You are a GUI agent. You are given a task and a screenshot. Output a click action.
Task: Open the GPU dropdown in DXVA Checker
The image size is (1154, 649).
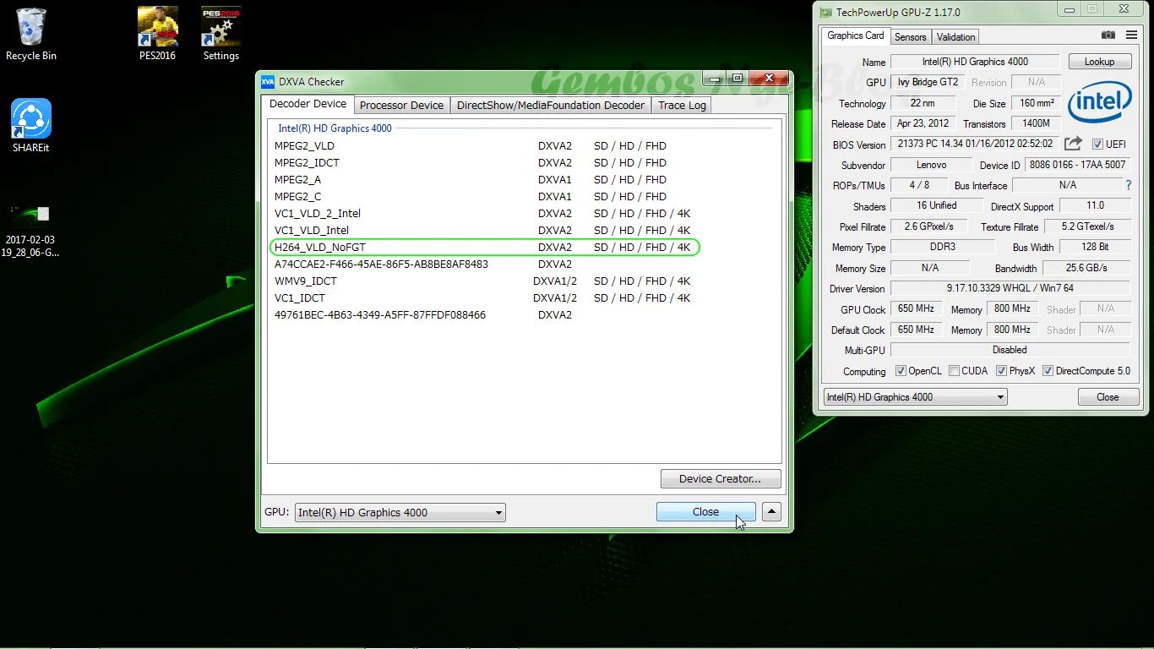400,512
